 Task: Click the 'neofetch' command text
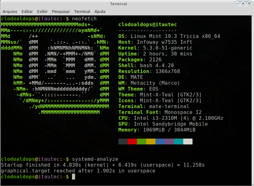[x=84, y=19]
